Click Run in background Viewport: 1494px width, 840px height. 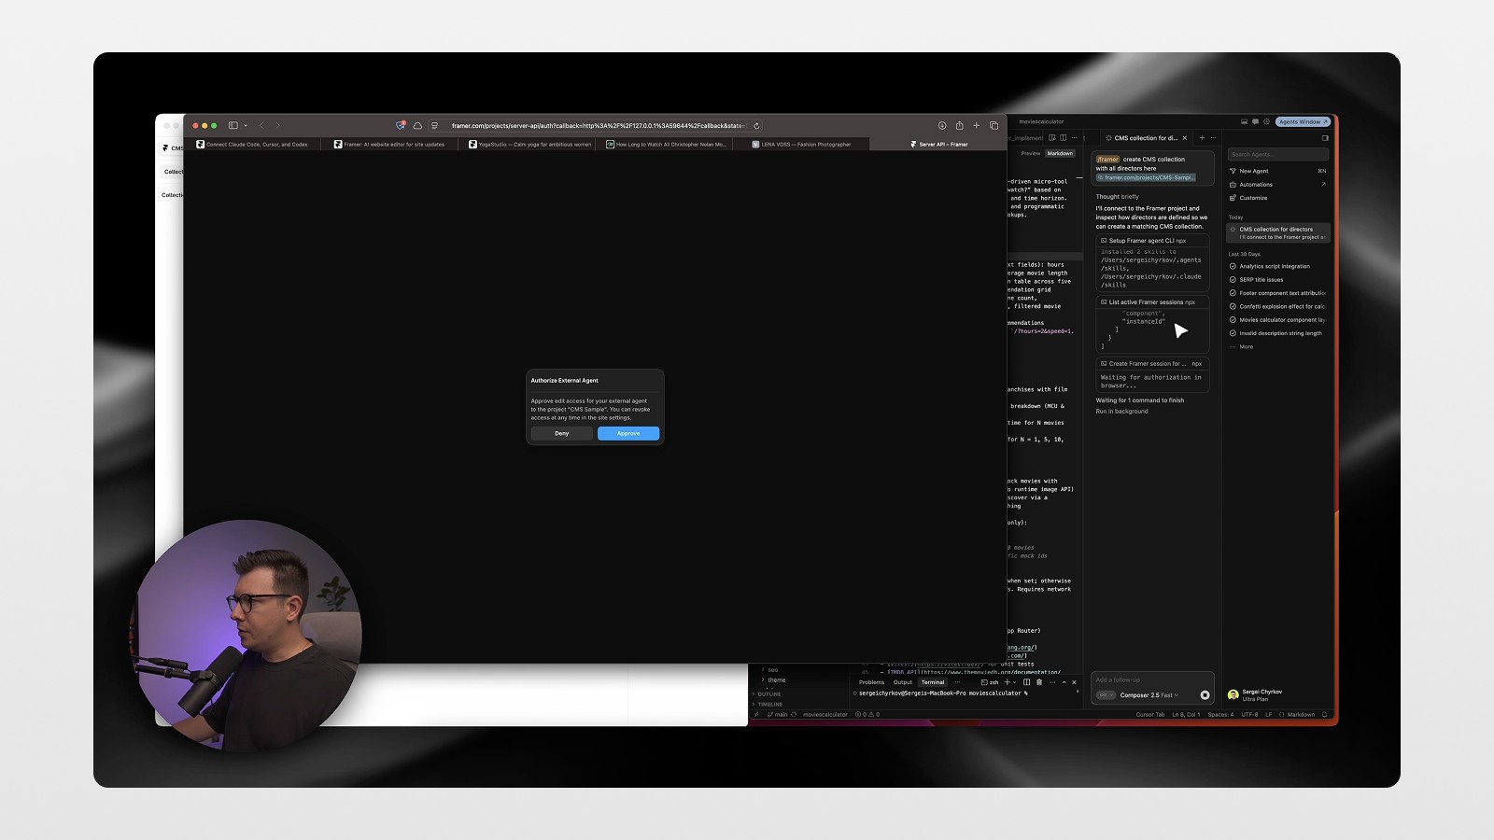click(1121, 412)
